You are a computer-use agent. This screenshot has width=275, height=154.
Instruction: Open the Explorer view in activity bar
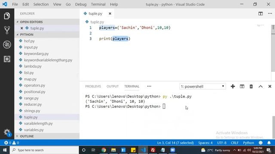[x=7, y=16]
